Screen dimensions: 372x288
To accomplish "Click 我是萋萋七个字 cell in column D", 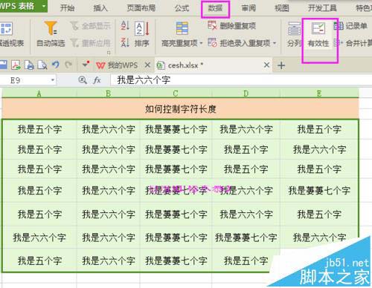I will (x=246, y=238).
